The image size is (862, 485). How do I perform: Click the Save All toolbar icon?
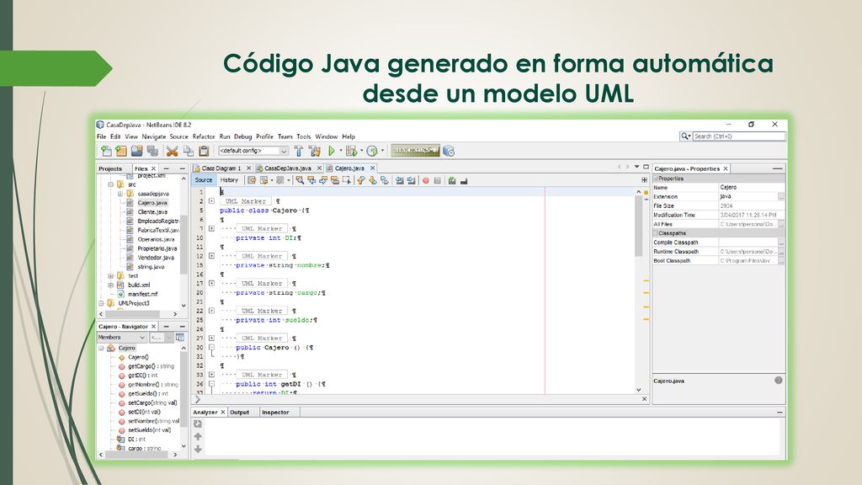(x=152, y=151)
